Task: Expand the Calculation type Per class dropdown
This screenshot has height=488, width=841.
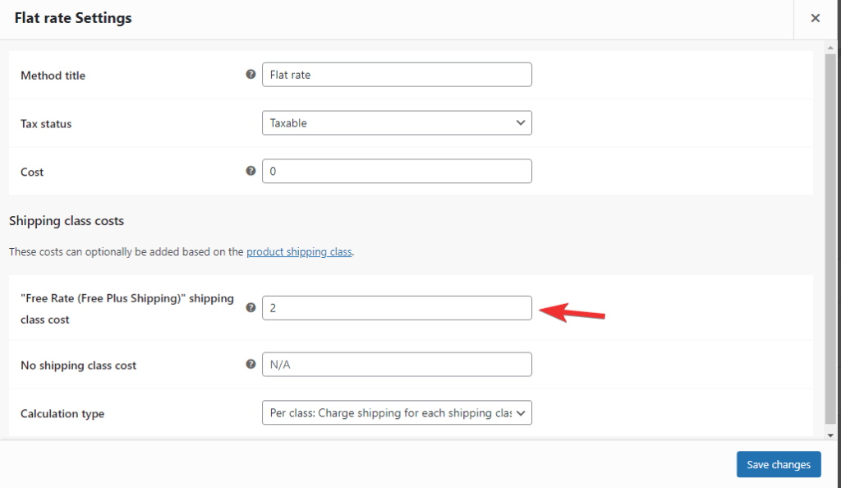Action: pos(397,413)
